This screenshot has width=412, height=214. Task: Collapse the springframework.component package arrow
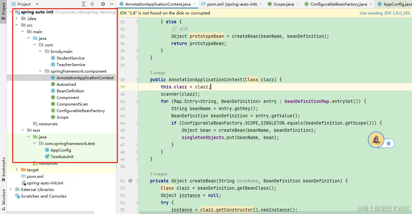click(x=40, y=71)
